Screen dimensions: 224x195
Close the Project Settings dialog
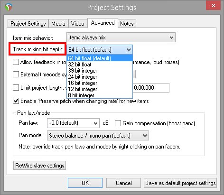(213, 5)
